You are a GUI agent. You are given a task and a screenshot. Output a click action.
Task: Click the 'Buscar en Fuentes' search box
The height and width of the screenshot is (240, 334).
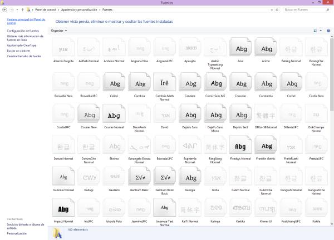tap(303, 9)
